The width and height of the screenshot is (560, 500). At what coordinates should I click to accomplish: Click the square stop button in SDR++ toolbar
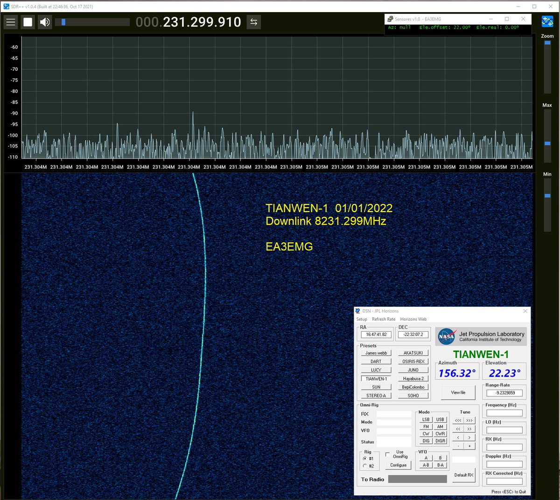point(28,21)
